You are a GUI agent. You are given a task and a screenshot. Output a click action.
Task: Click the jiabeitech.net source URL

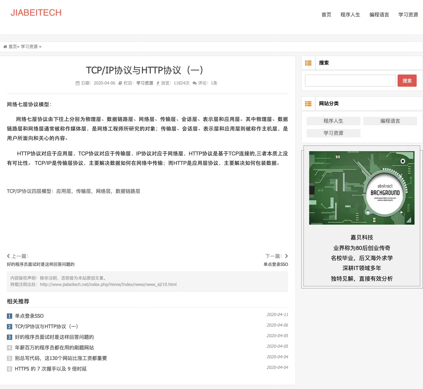(108, 284)
